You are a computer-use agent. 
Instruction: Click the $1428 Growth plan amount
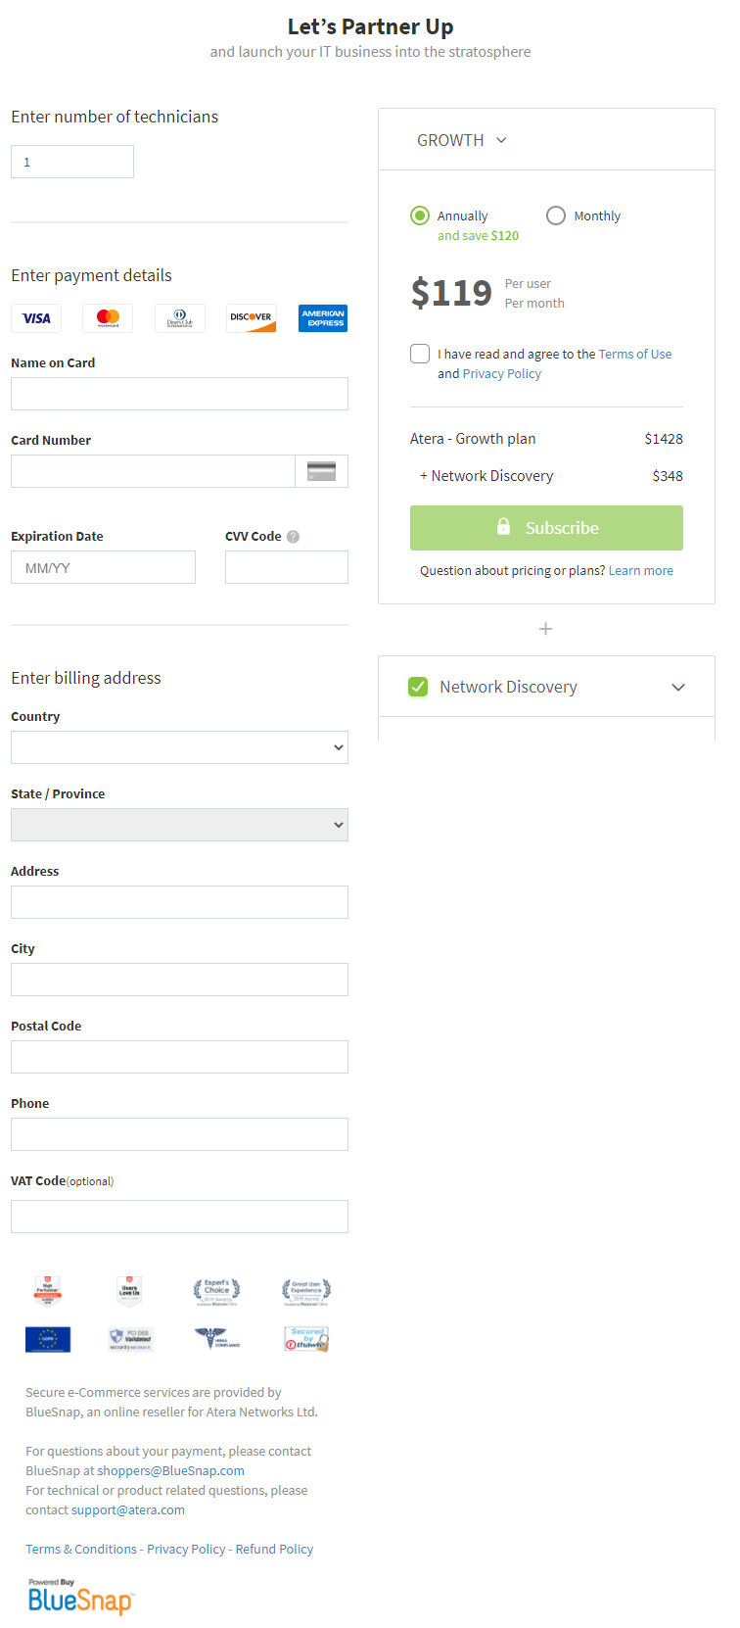point(664,439)
